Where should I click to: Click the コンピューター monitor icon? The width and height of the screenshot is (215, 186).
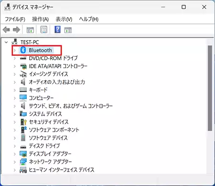click(x=23, y=98)
